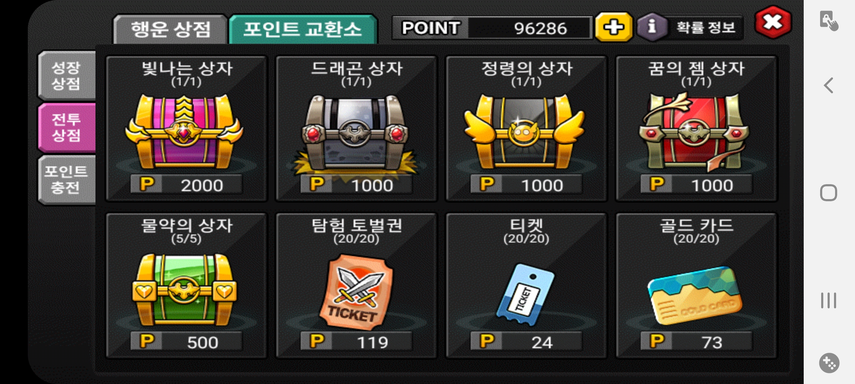Select the 골드 카드 item
855x384 pixels.
click(695, 295)
